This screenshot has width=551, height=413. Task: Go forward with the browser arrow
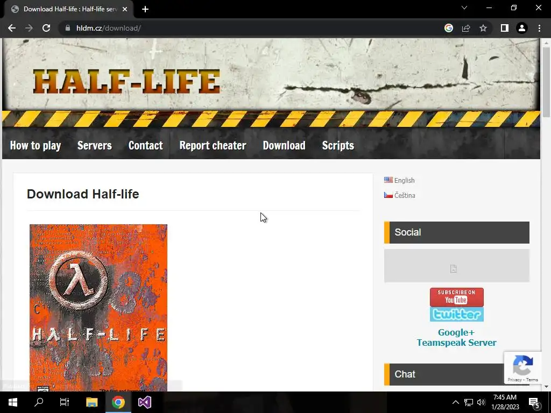tap(29, 28)
